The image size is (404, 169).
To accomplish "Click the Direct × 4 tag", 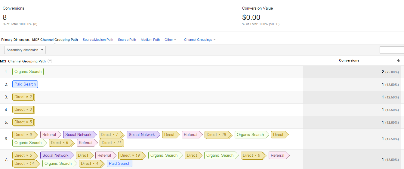I will coord(92,164).
